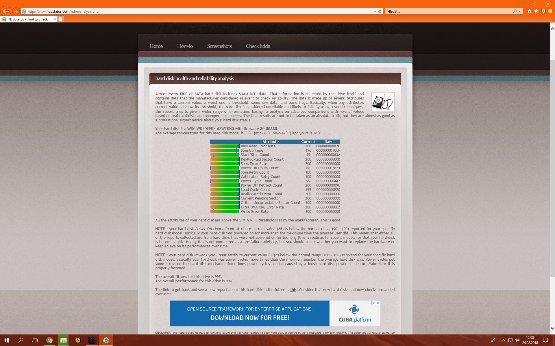
Task: Click the Raw Read Error Rate bar
Action: coord(225,146)
